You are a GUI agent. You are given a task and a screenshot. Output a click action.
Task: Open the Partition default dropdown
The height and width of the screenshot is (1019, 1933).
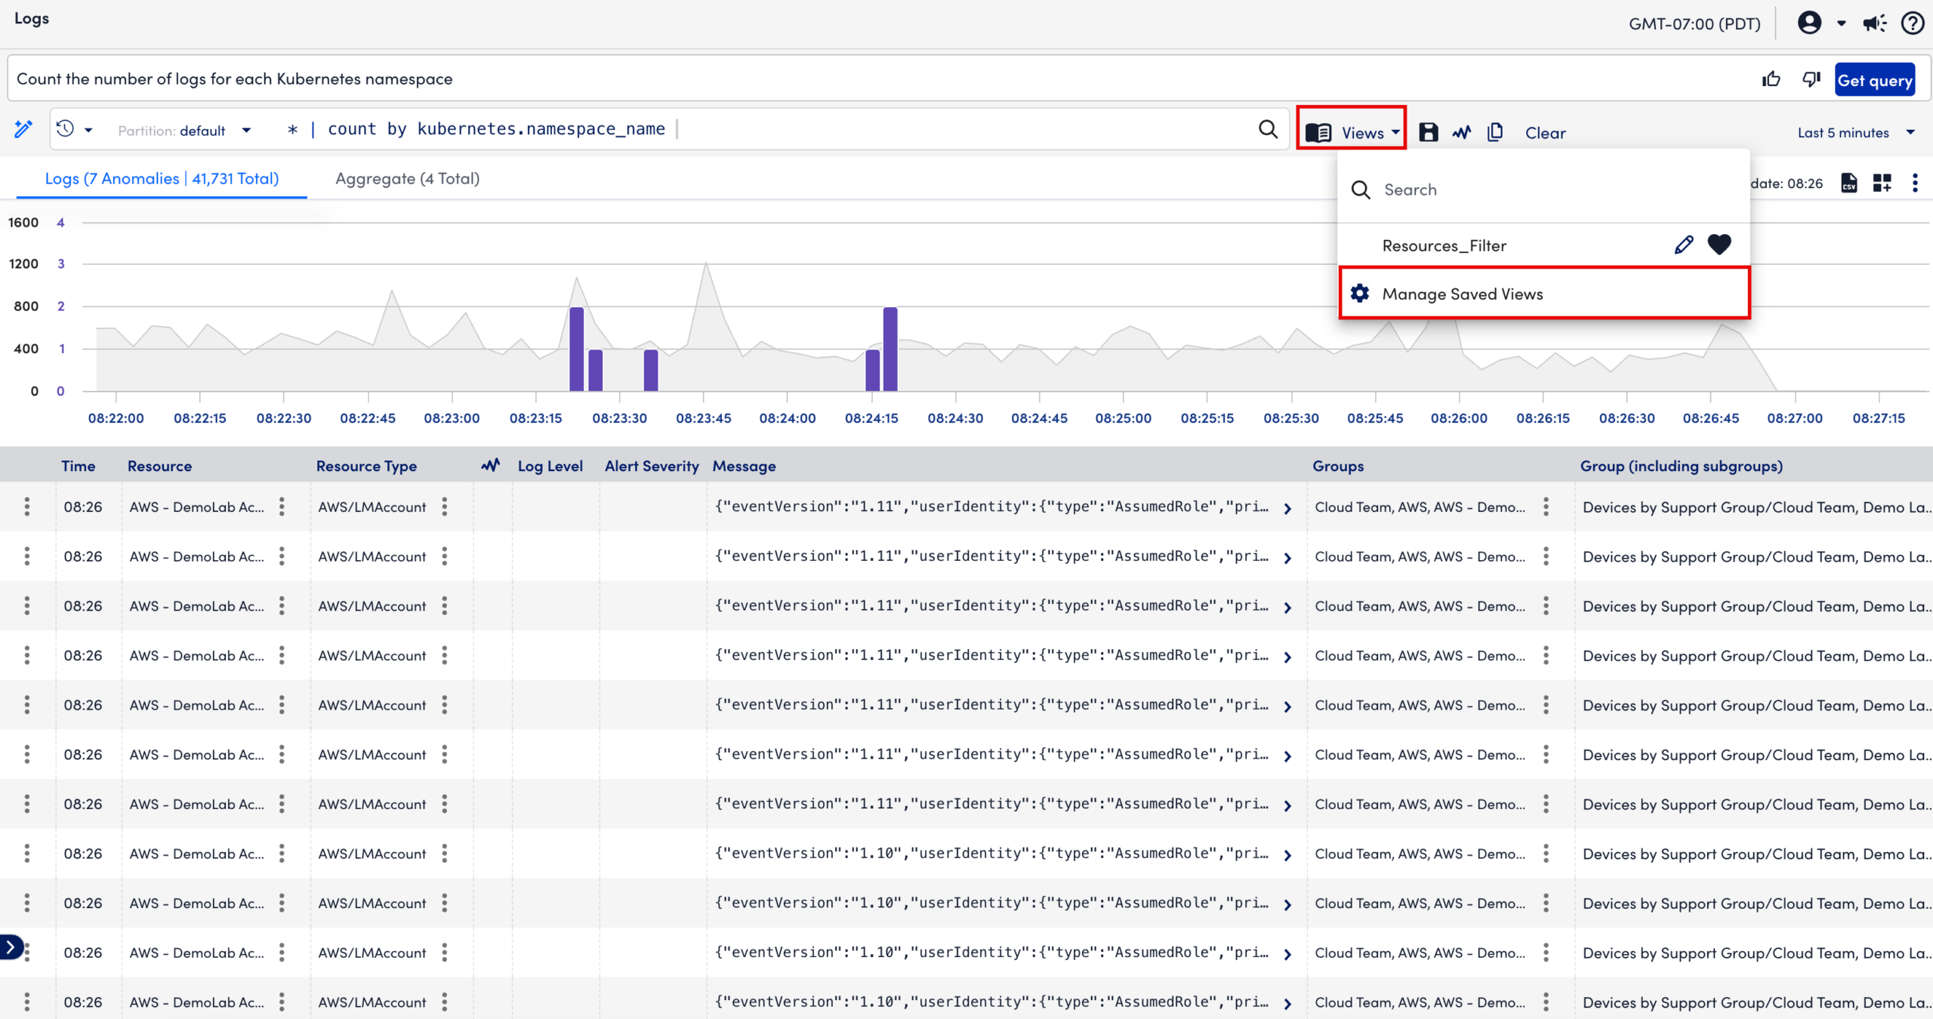[185, 131]
